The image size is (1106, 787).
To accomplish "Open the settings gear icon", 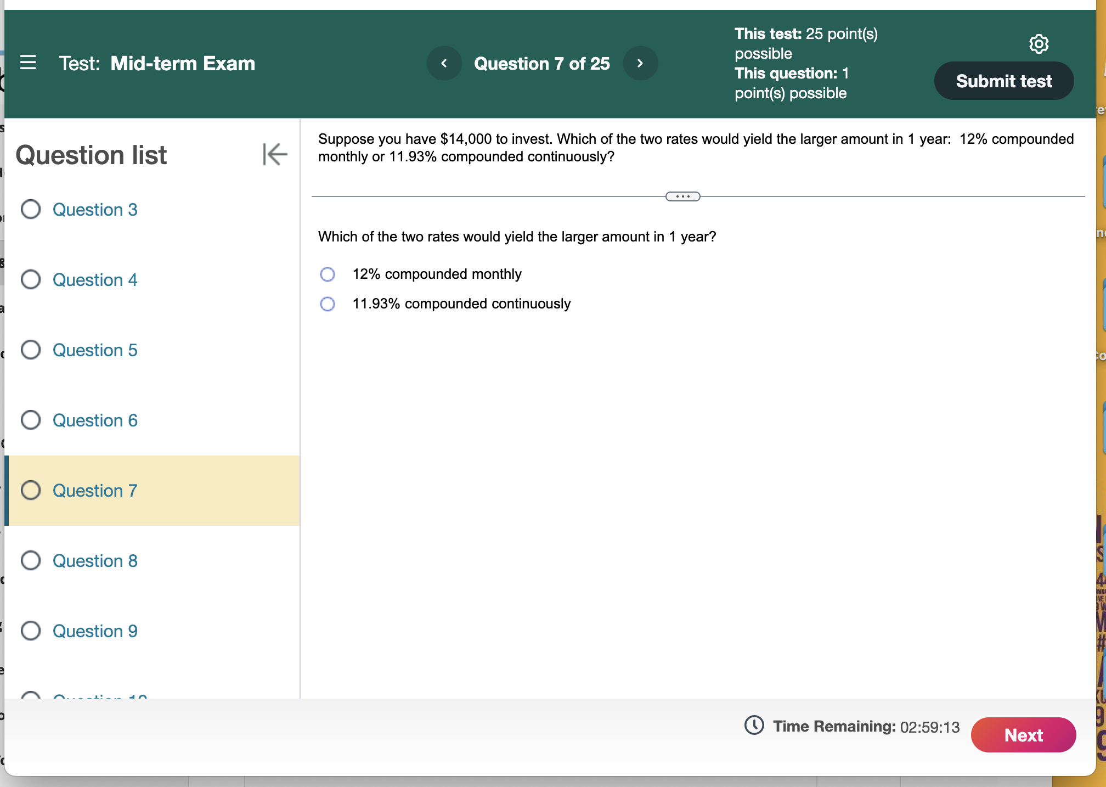I will 1039,44.
